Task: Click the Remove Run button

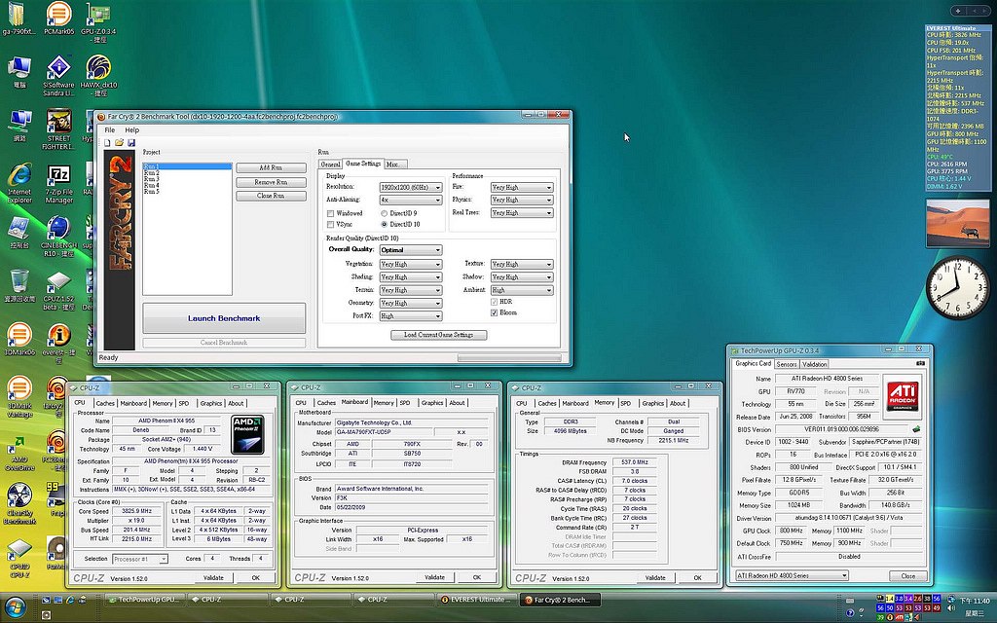Action: click(271, 182)
